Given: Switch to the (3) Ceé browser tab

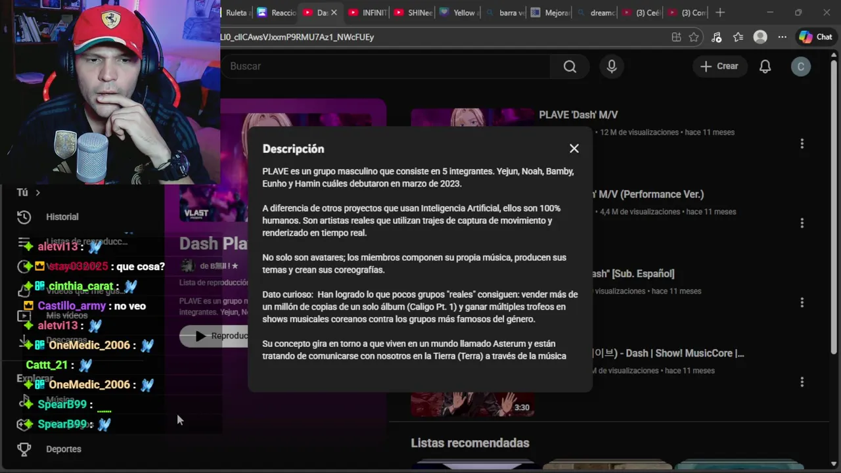Looking at the screenshot, I should tap(641, 12).
